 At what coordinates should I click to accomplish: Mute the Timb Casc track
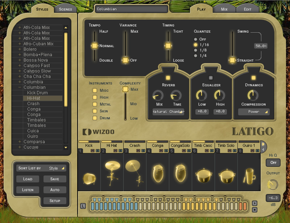(x=207, y=150)
